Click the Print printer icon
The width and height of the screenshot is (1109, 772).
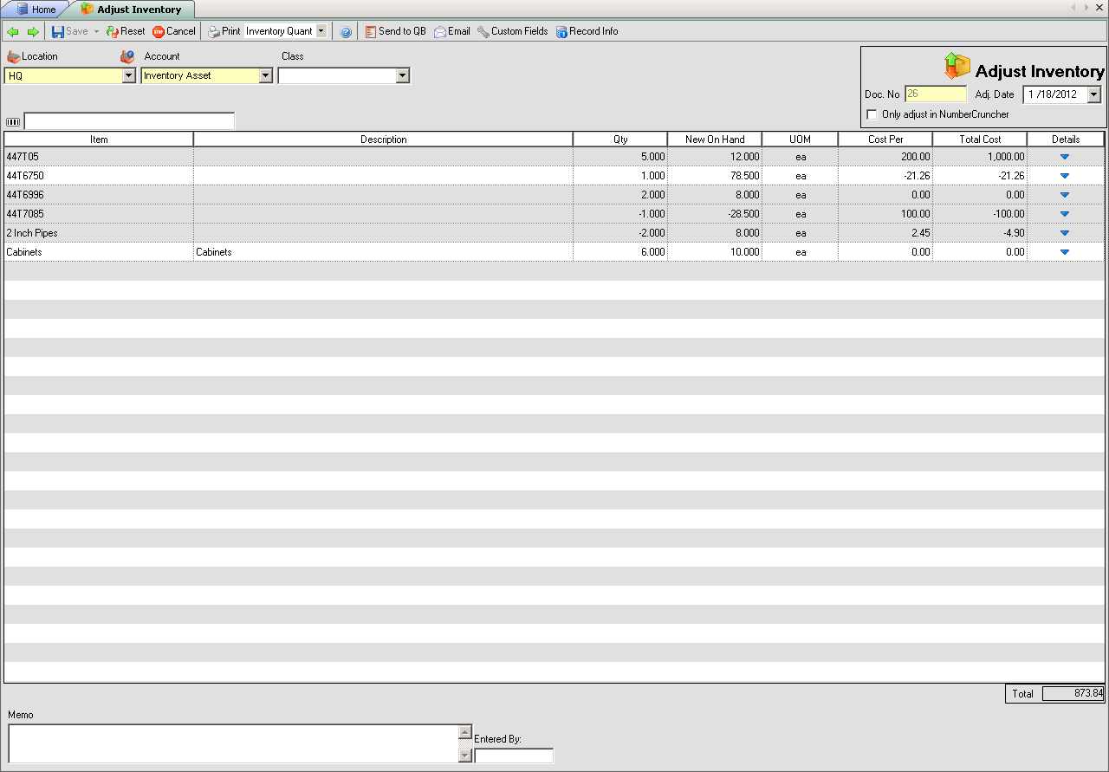214,32
